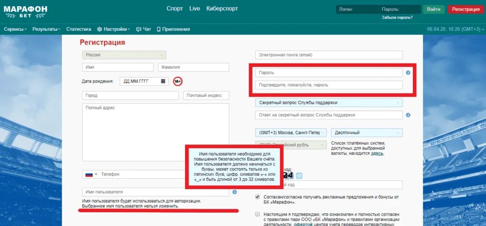Viewport: 486px width, 226px height.
Task: Follow the здесь payment systems link
Action: tap(377, 153)
